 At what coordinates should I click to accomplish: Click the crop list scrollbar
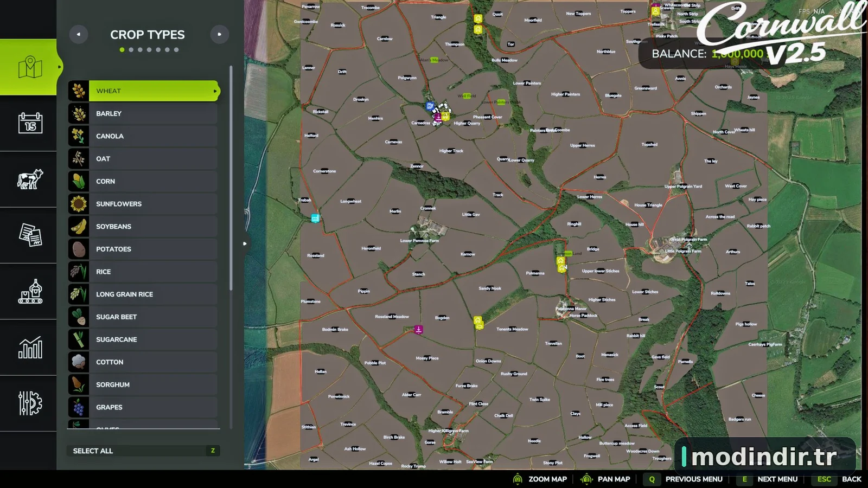click(231, 179)
